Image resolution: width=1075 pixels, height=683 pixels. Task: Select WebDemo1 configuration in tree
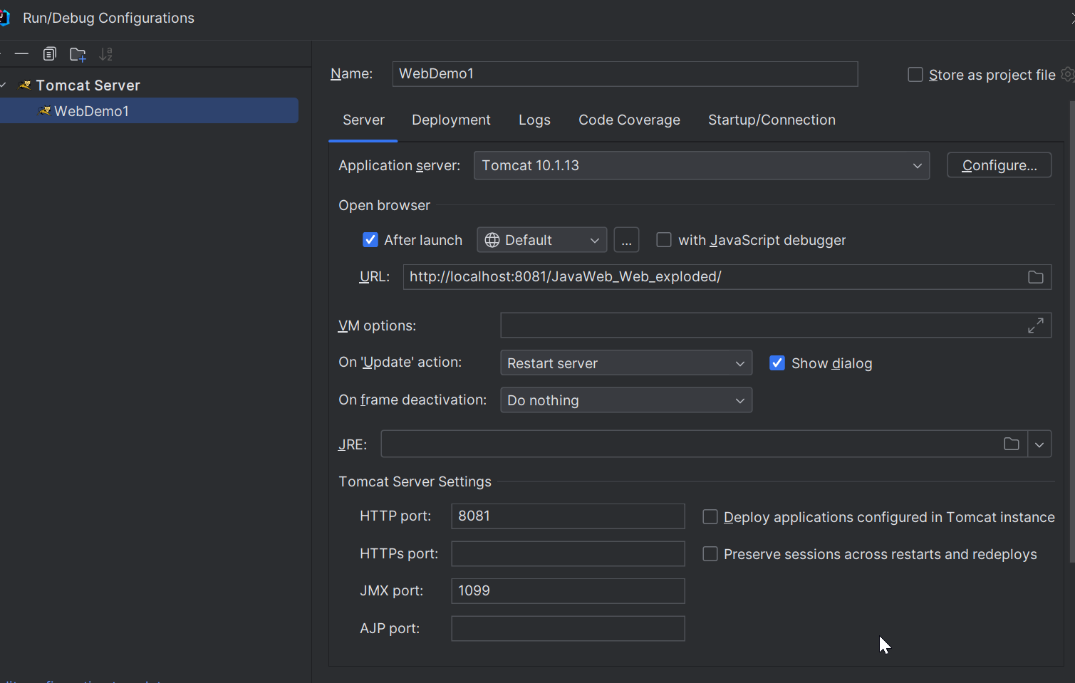pos(91,111)
